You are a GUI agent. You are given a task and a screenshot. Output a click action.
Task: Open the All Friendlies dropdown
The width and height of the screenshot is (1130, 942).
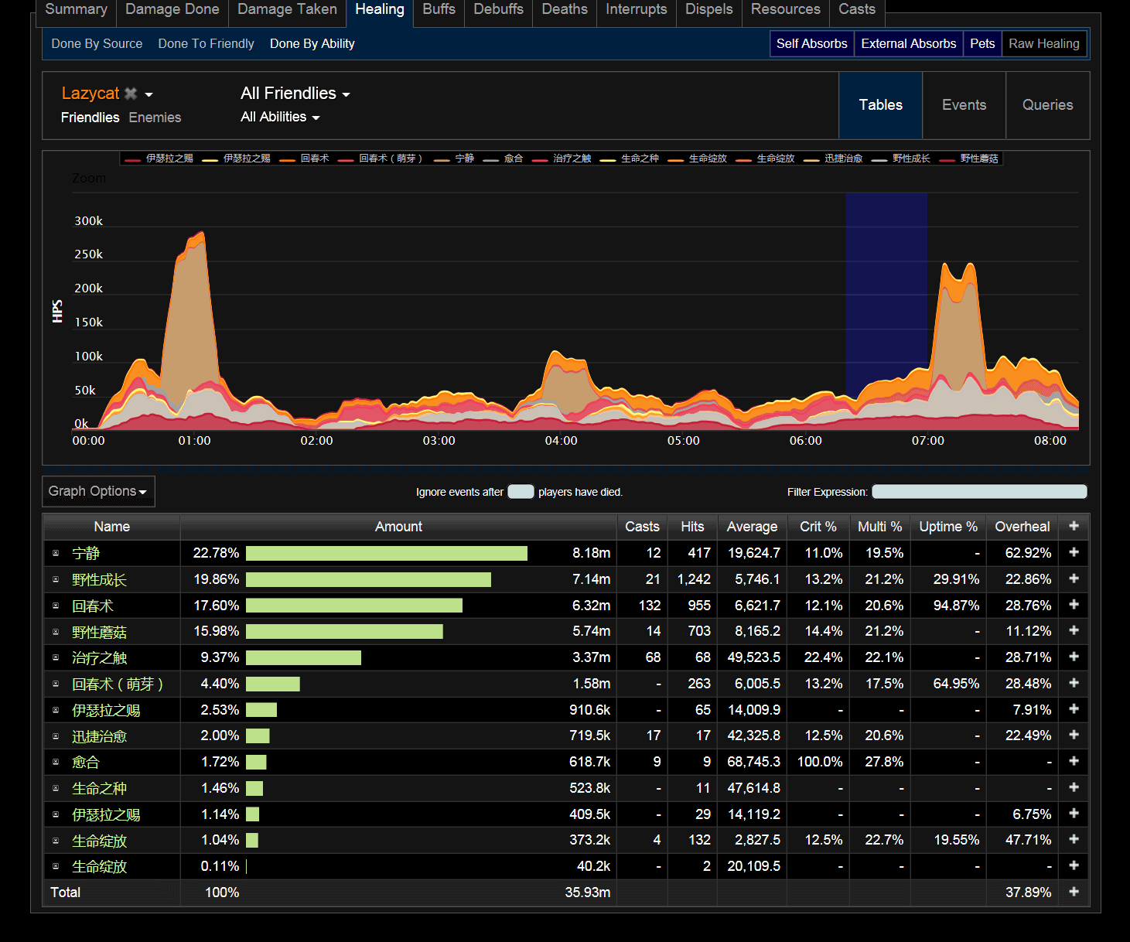click(x=295, y=94)
